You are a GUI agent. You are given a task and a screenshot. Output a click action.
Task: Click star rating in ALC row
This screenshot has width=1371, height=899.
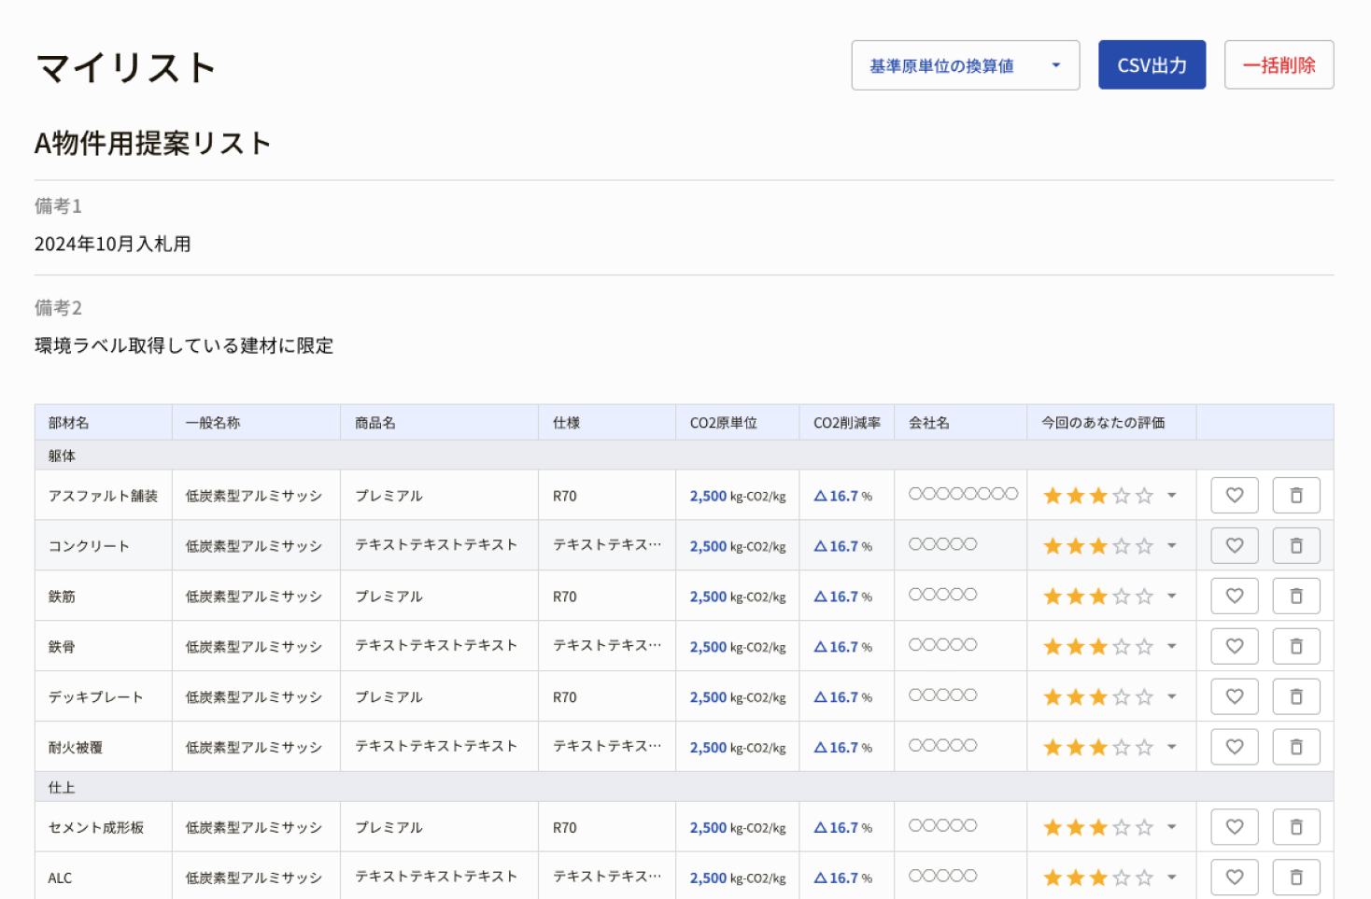pyautogui.click(x=1098, y=878)
